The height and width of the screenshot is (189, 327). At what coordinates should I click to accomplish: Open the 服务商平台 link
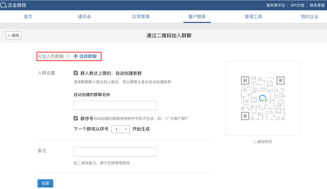pyautogui.click(x=275, y=5)
